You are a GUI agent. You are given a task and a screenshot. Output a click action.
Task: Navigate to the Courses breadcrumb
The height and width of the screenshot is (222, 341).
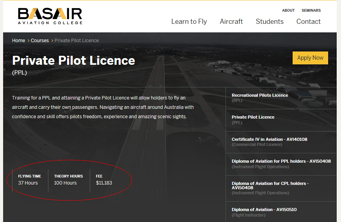click(40, 41)
